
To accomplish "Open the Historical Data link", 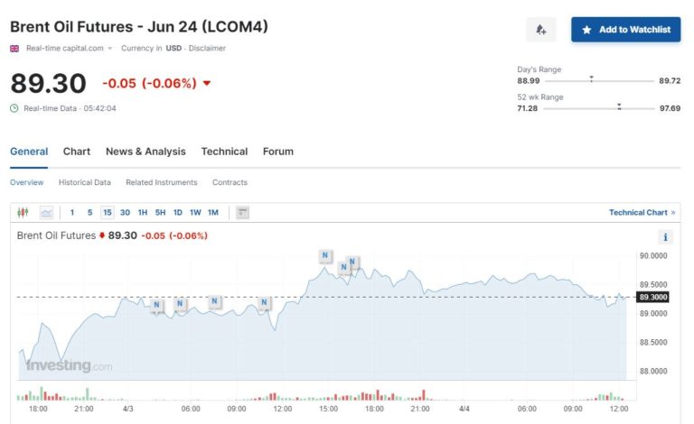I will tap(85, 182).
